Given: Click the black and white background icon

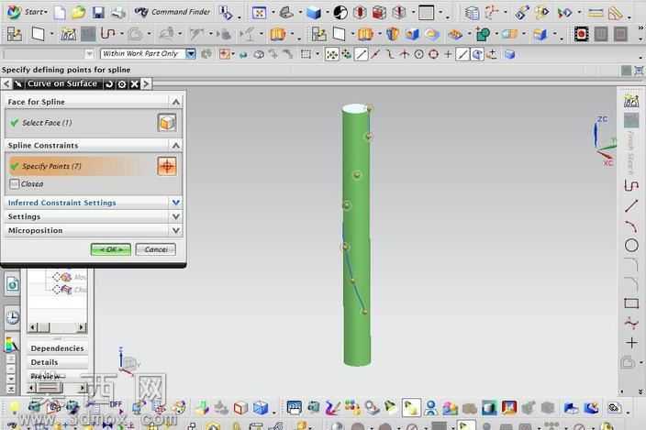Looking at the screenshot, I should tap(340, 13).
